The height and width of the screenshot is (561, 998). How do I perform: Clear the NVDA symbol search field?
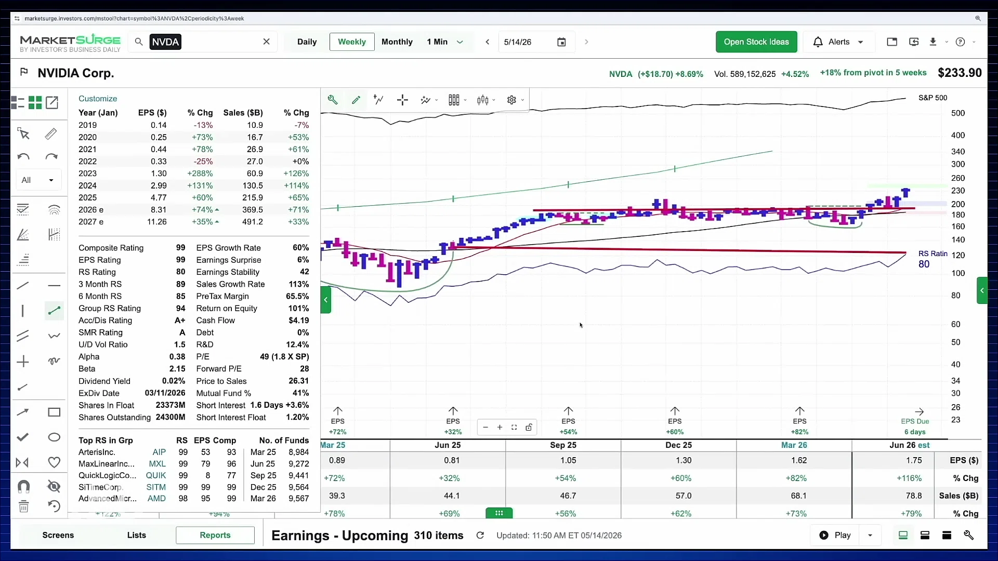tap(267, 42)
